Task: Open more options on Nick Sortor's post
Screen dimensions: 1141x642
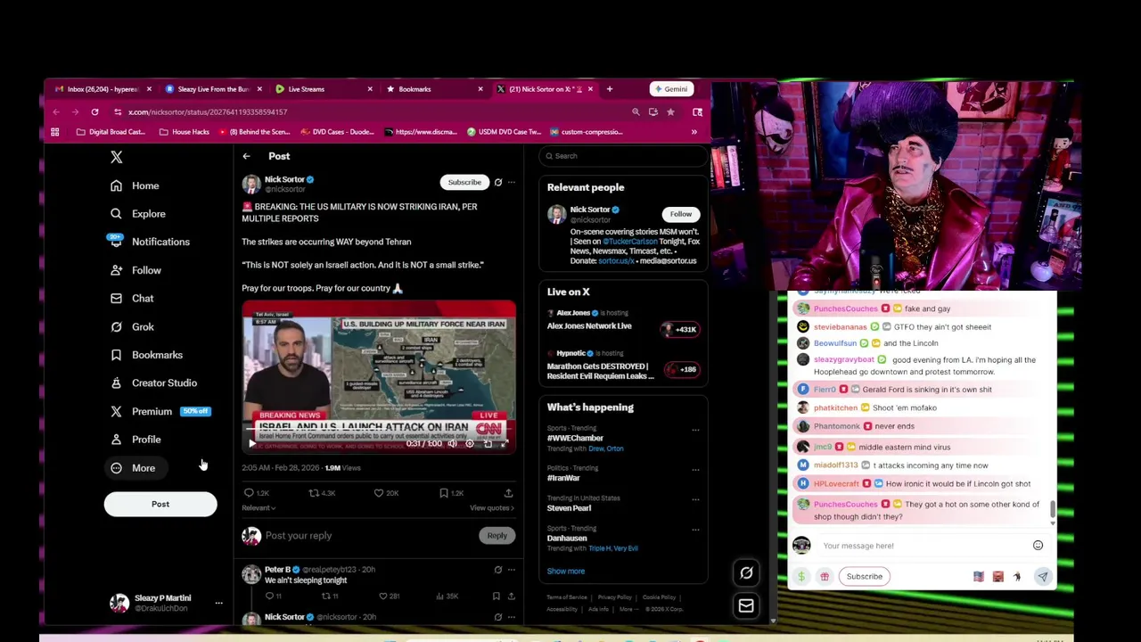Action: tap(511, 183)
